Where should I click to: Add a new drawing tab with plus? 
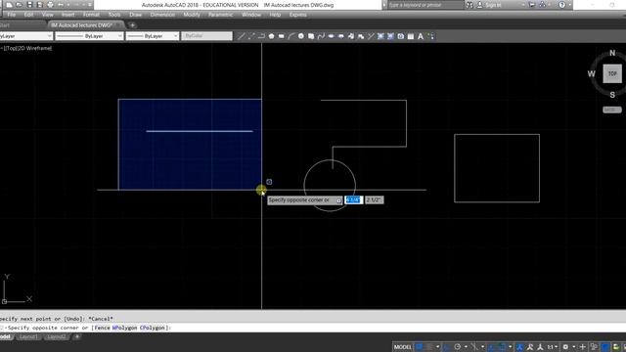click(132, 25)
